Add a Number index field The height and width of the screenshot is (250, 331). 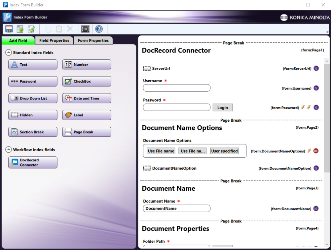(86, 64)
